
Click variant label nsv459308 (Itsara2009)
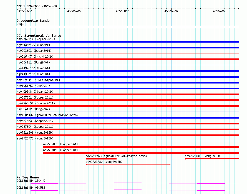[35, 92]
